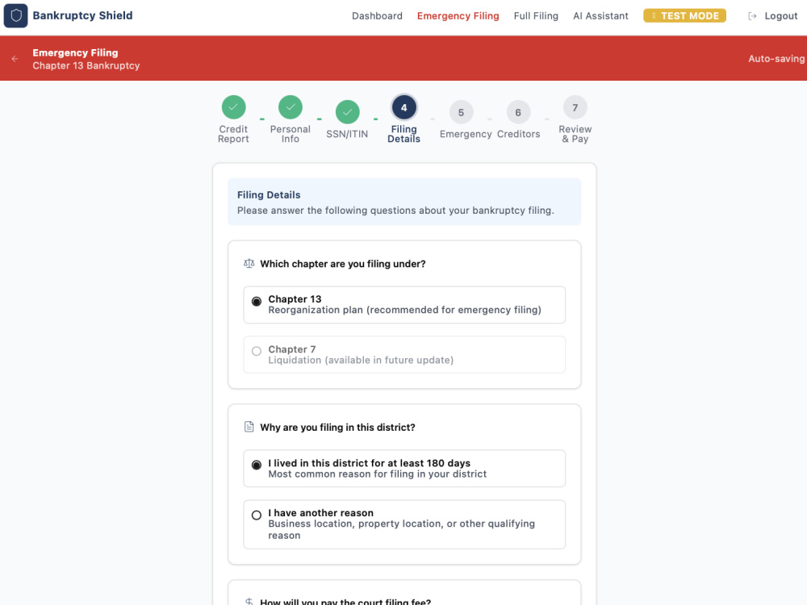Choose lived in district 180 days option
This screenshot has width=807, height=605.
[x=404, y=468]
